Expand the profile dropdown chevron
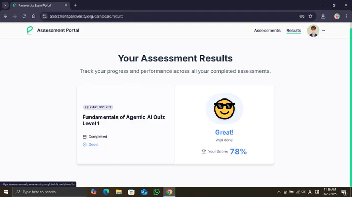 pyautogui.click(x=324, y=30)
